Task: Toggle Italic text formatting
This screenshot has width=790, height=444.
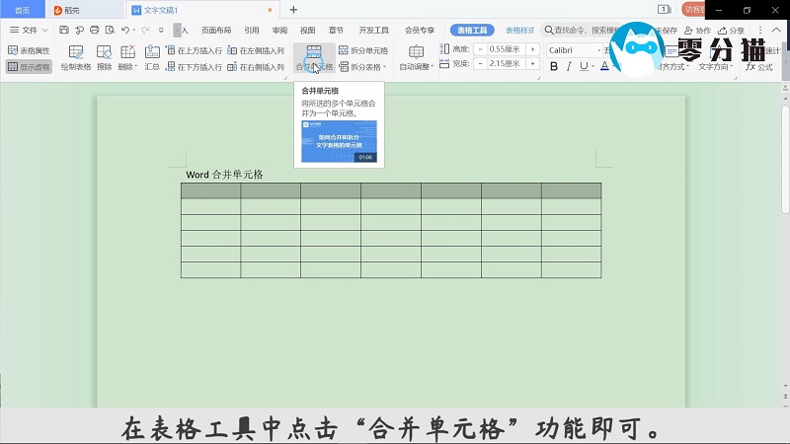Action: click(x=570, y=67)
